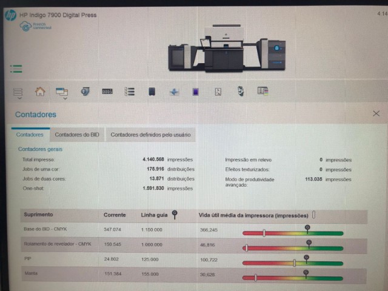This screenshot has width=388, height=291.
Task: Select the Contadores tab
Action: point(30,135)
